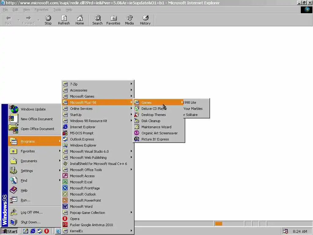Viewport: 313px width, 235px height.
Task: Click the Windows Update globe icon
Action: (14, 109)
